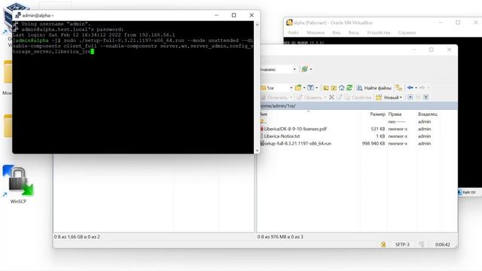Click the selection filter icon after minus
This screenshot has width=482, height=271.
coord(426,97)
